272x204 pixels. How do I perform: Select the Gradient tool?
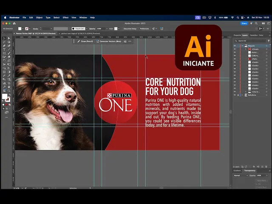9,72
